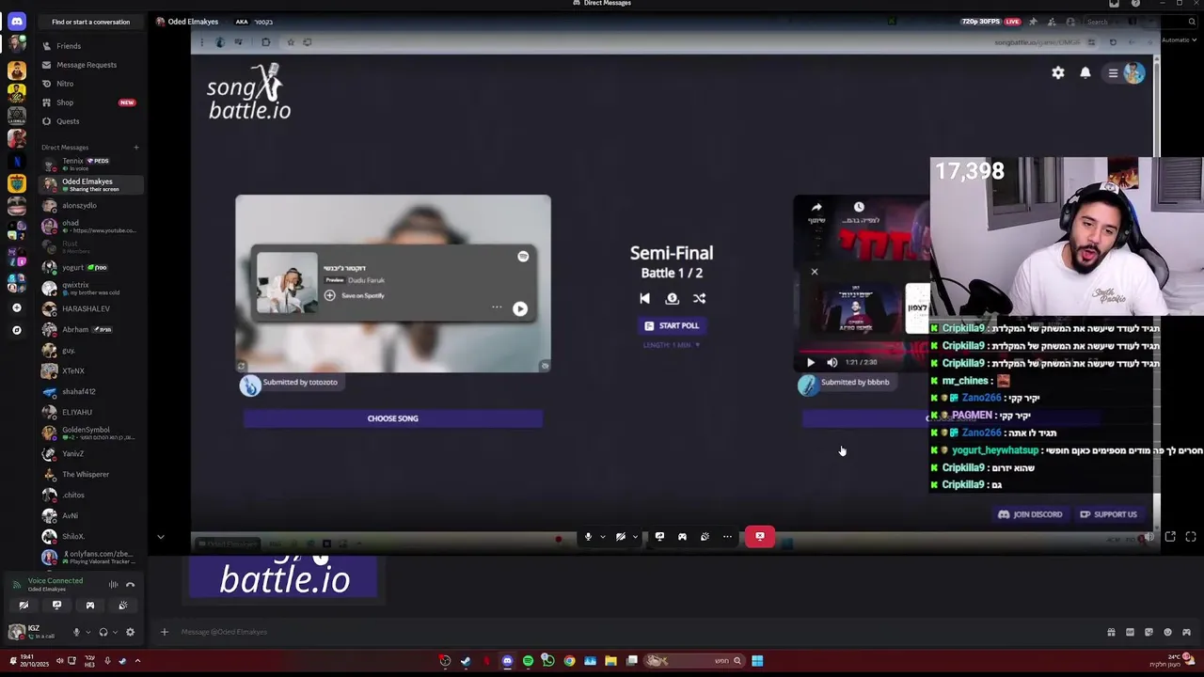Open the gift icon in message bar
The width and height of the screenshot is (1204, 677).
pos(1111,632)
